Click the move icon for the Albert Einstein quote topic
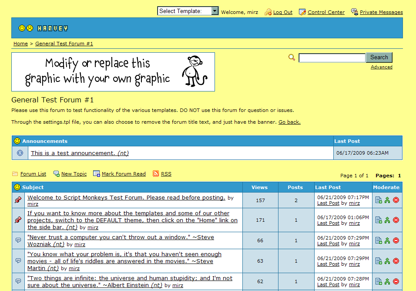Image resolution: width=416 pixels, height=291 pixels. (379, 281)
